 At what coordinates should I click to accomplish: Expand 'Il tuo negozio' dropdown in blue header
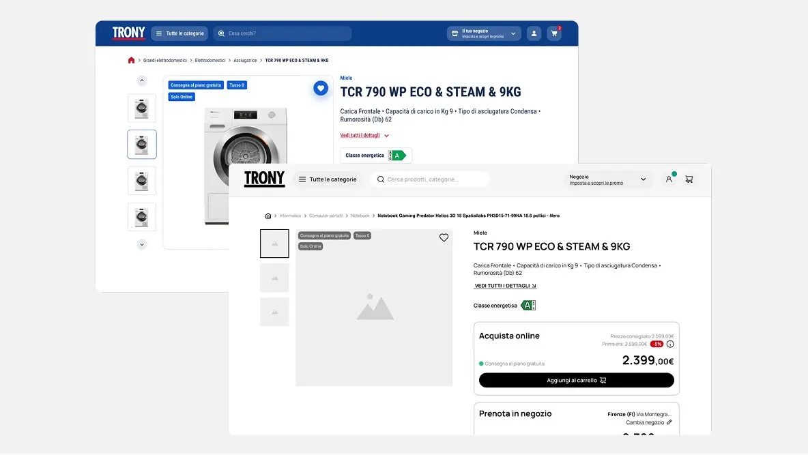(484, 33)
